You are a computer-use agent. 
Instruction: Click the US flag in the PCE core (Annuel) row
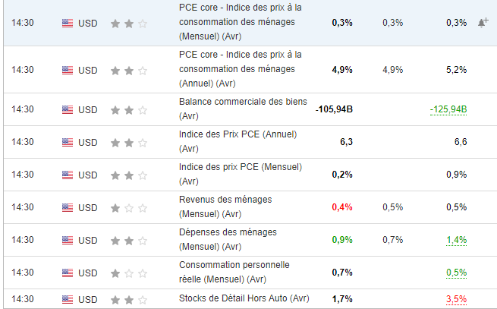click(x=68, y=70)
